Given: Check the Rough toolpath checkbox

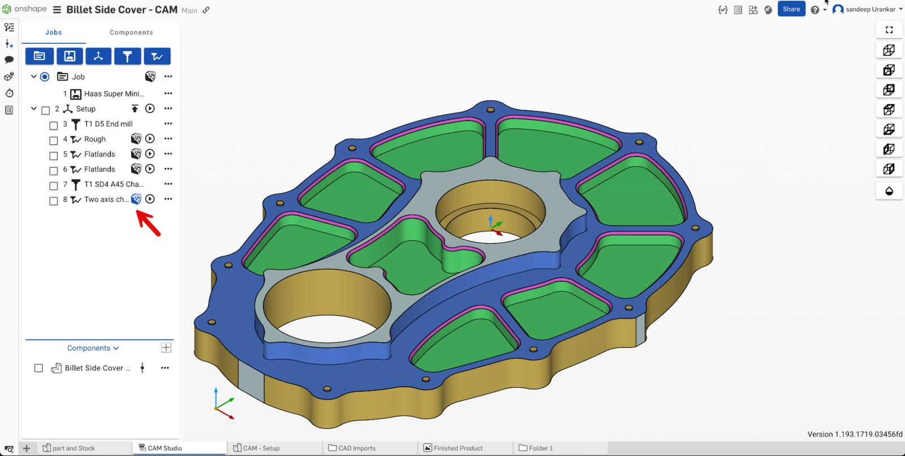Looking at the screenshot, I should click(54, 140).
